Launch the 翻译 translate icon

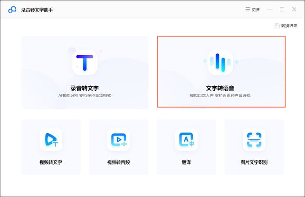[x=186, y=139]
